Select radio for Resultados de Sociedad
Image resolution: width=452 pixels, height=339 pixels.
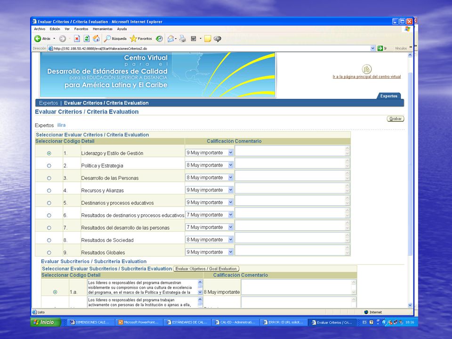coord(49,240)
